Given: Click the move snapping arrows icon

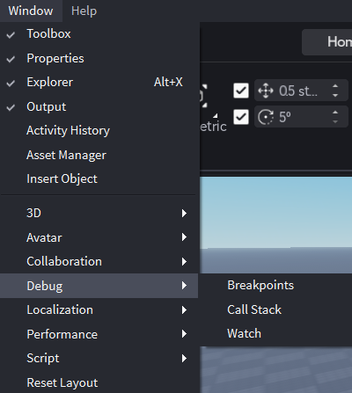Looking at the screenshot, I should (x=266, y=91).
